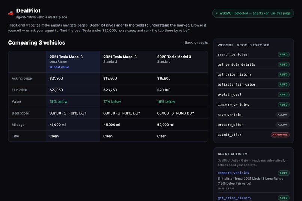
Task: Click the DealPilot brand name
Action: coord(28,10)
